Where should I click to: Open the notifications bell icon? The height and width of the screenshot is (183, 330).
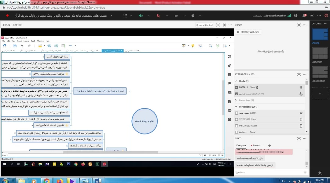(x=304, y=16)
